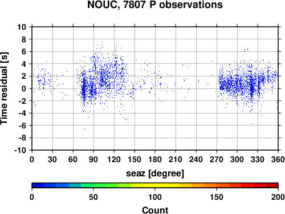This screenshot has height=214, width=285.
Task: Click the teal colorbar segment near 35
Action: pos(75,185)
